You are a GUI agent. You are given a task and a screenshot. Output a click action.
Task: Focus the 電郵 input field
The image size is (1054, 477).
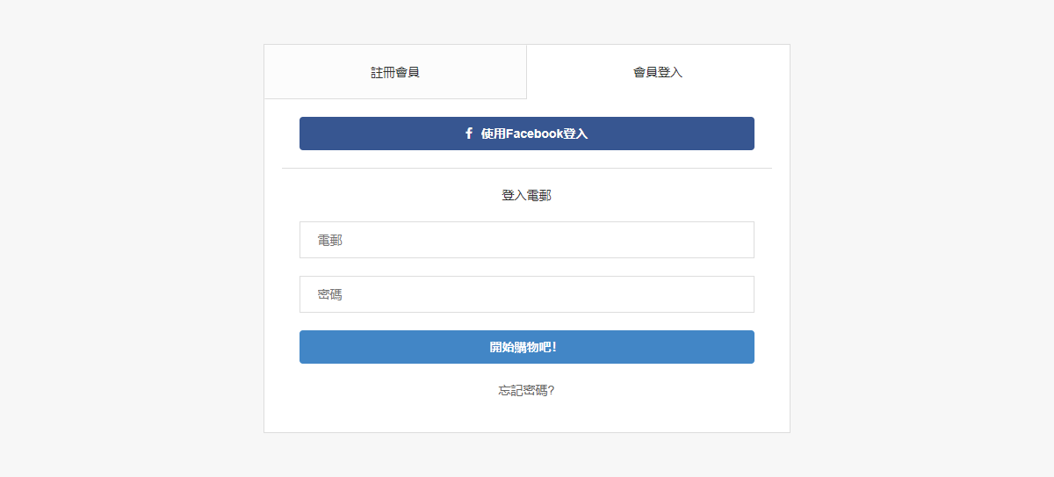(x=527, y=240)
